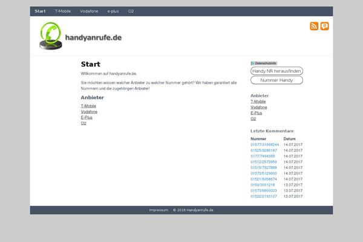Open the Start tab in top navigation

coord(40,11)
